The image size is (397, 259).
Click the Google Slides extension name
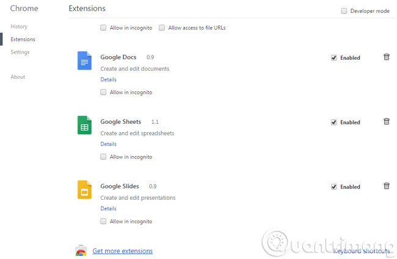tap(120, 186)
